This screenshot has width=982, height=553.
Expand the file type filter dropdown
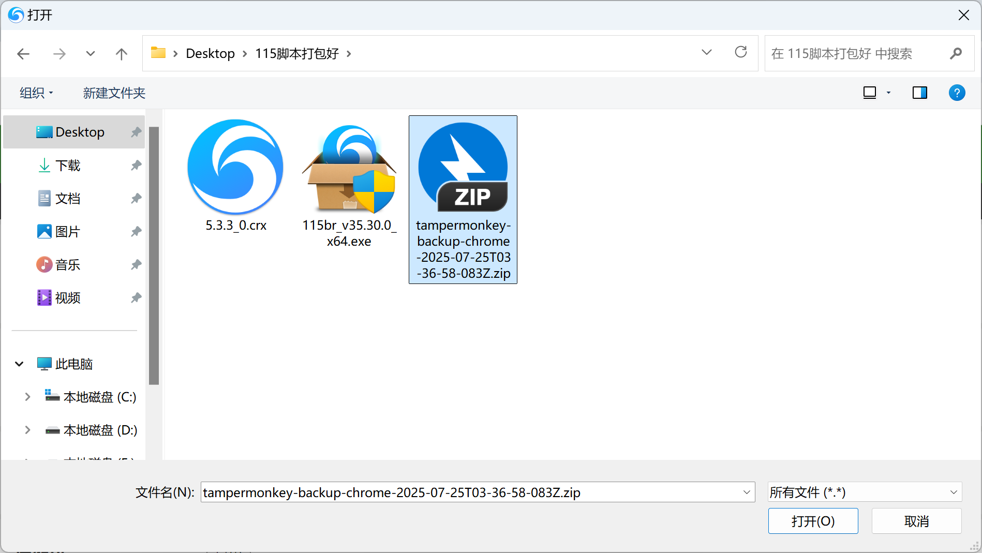pos(953,492)
